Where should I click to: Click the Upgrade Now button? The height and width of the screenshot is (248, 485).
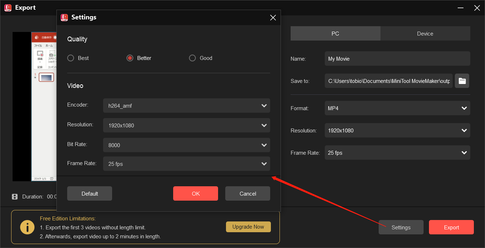click(248, 226)
